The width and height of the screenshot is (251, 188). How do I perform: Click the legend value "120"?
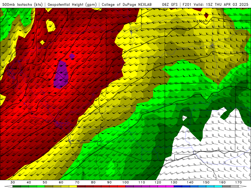coord(158,182)
